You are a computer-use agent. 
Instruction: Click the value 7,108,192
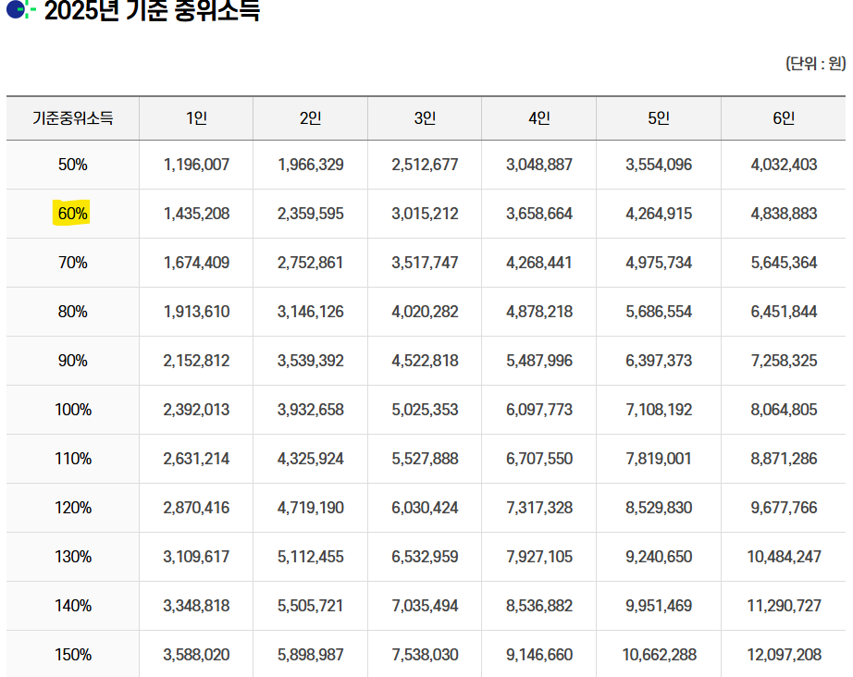(659, 410)
